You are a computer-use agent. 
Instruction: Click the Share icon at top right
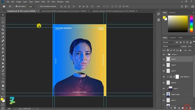pos(193,6)
